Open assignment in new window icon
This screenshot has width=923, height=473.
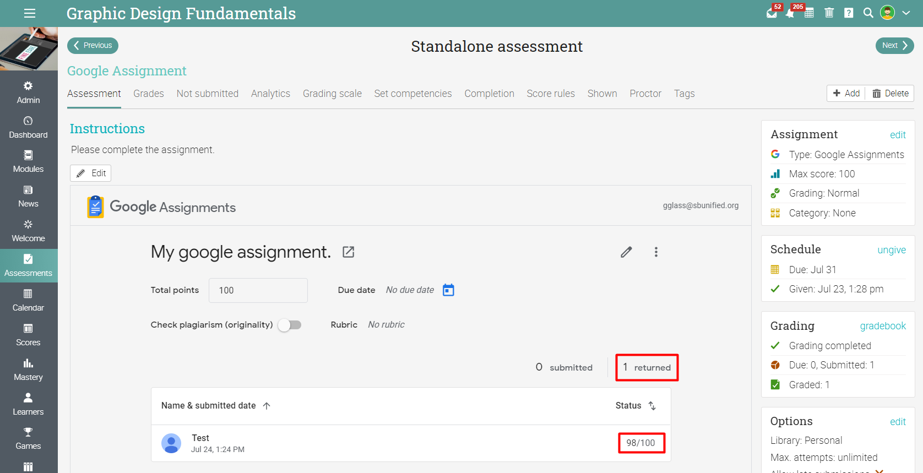[349, 252]
